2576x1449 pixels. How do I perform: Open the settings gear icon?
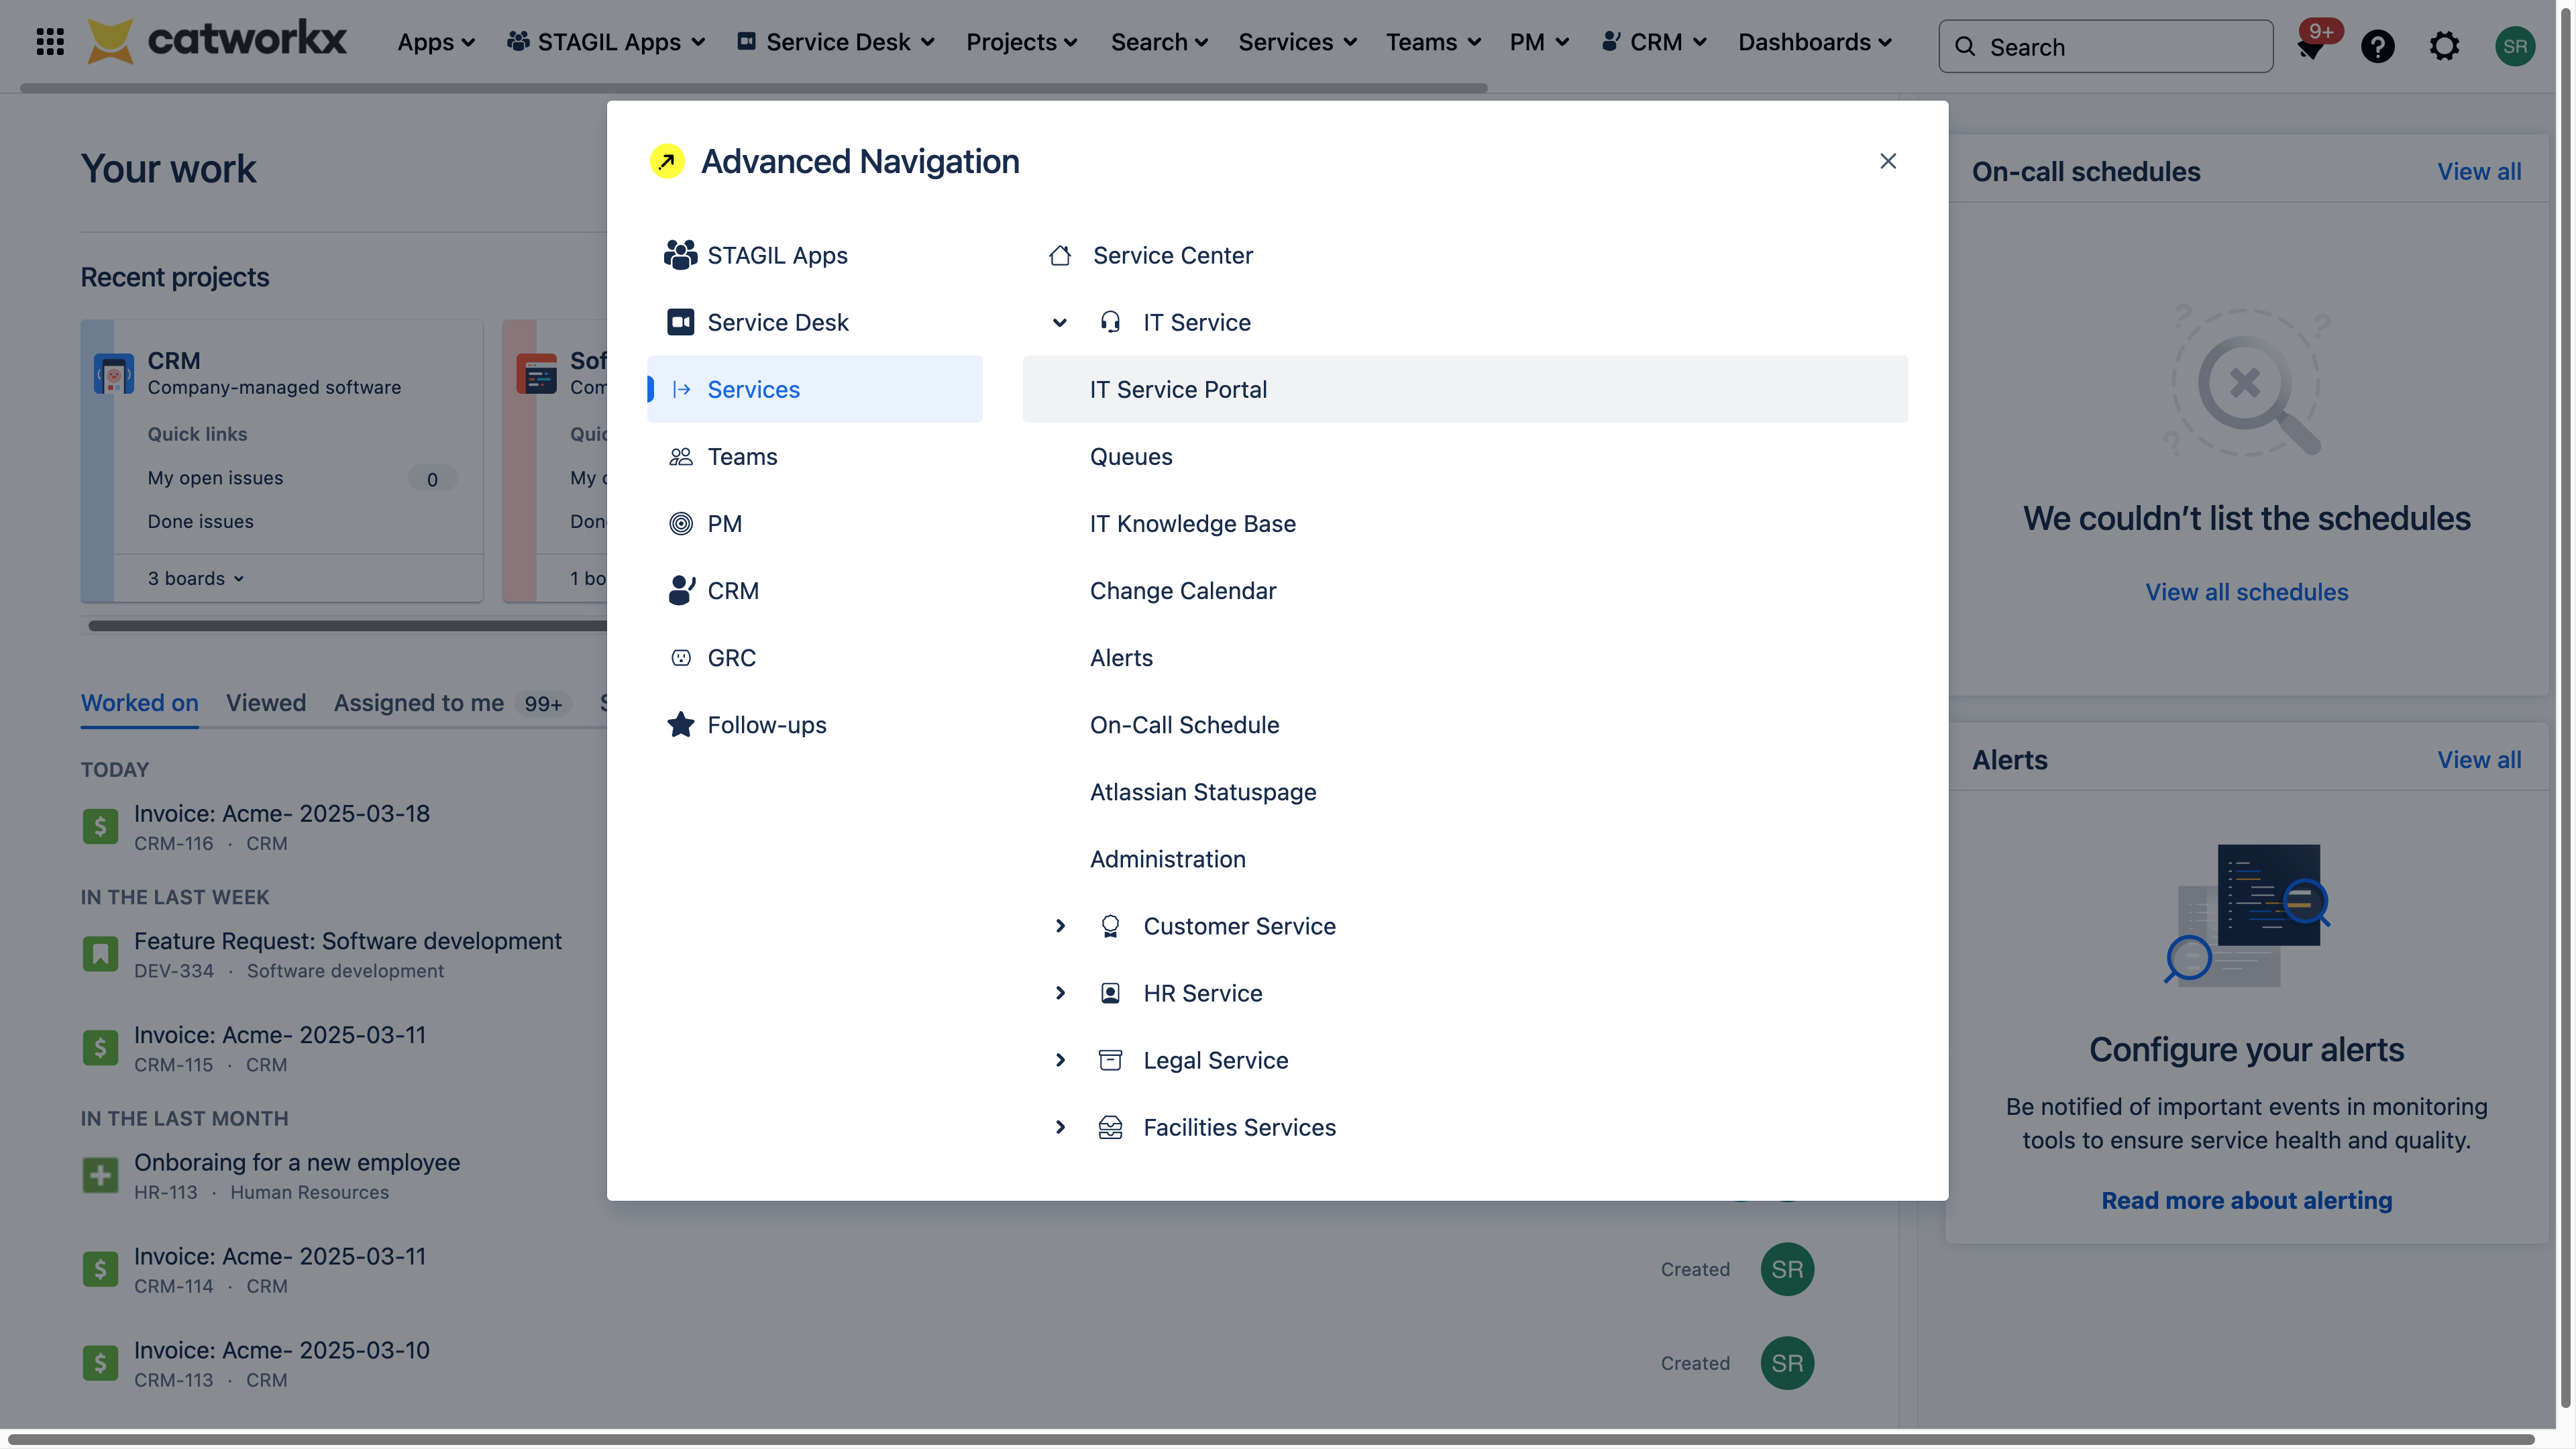2444,46
